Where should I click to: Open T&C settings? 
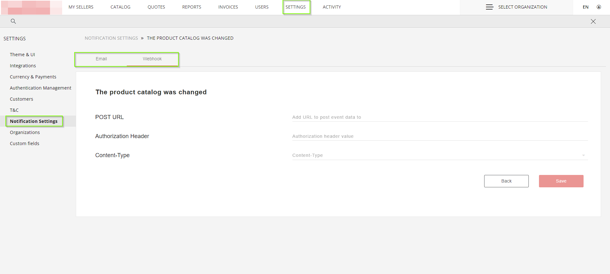(x=14, y=110)
